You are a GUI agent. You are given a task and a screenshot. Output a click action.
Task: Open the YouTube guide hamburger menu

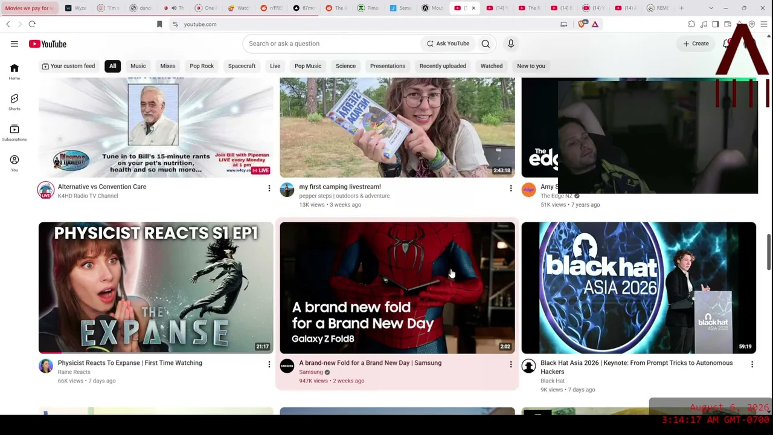[x=14, y=43]
